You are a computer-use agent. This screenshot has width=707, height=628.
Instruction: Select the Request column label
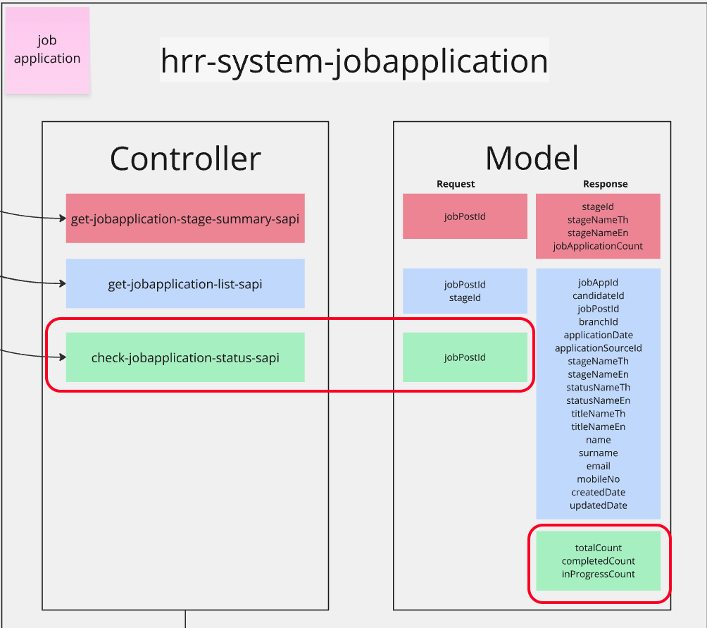point(456,184)
